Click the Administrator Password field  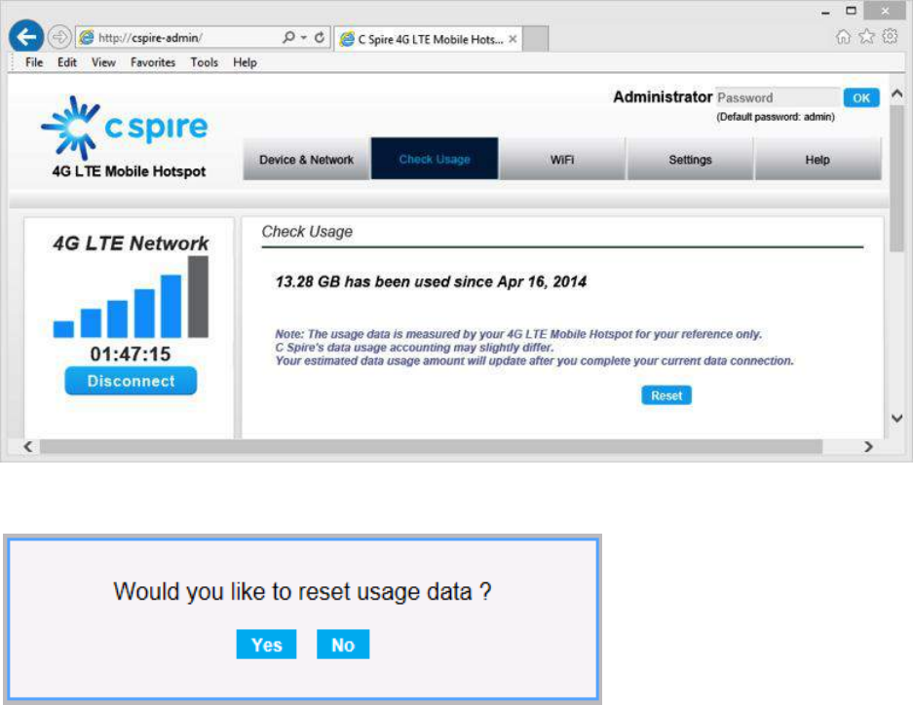[778, 97]
